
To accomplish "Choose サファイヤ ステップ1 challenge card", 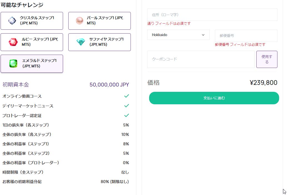I will click(99, 42).
